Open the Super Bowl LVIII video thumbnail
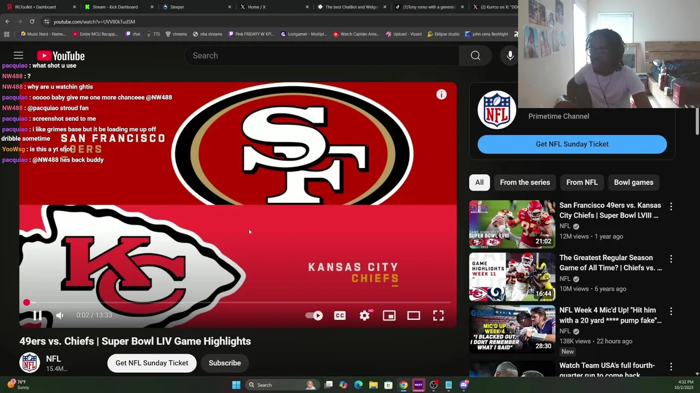The width and height of the screenshot is (700, 393). click(512, 224)
